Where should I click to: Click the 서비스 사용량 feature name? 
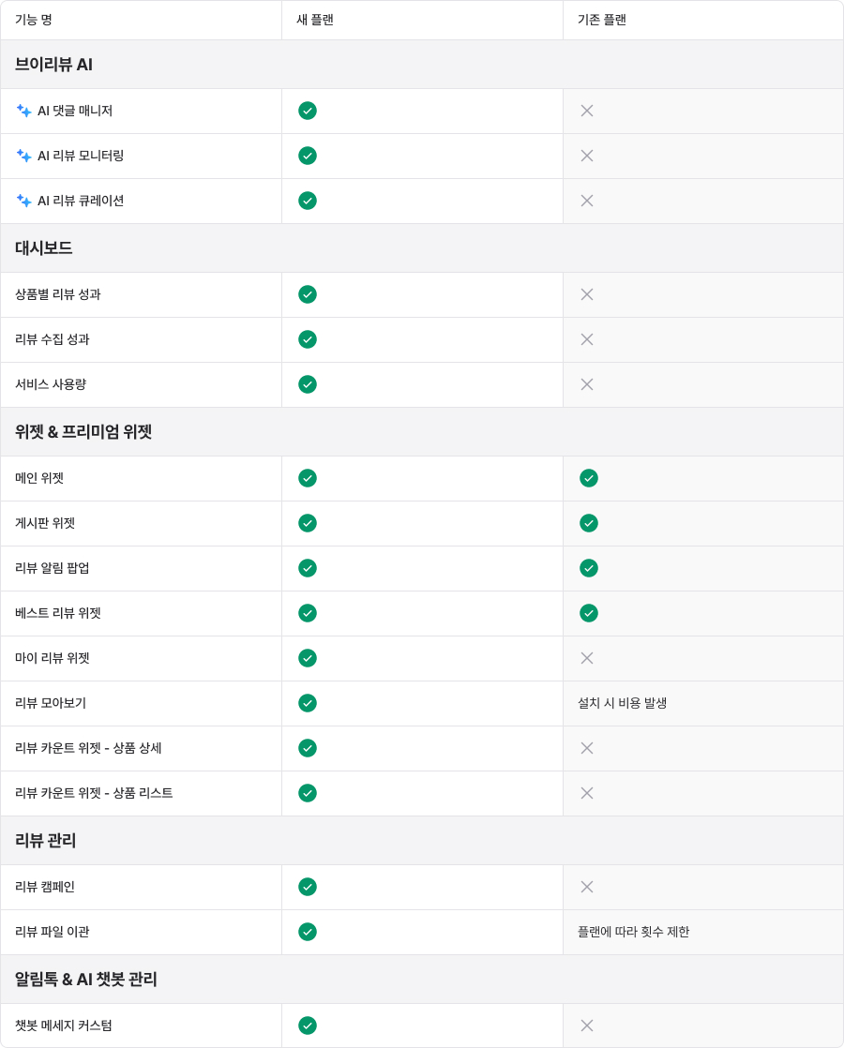51,384
